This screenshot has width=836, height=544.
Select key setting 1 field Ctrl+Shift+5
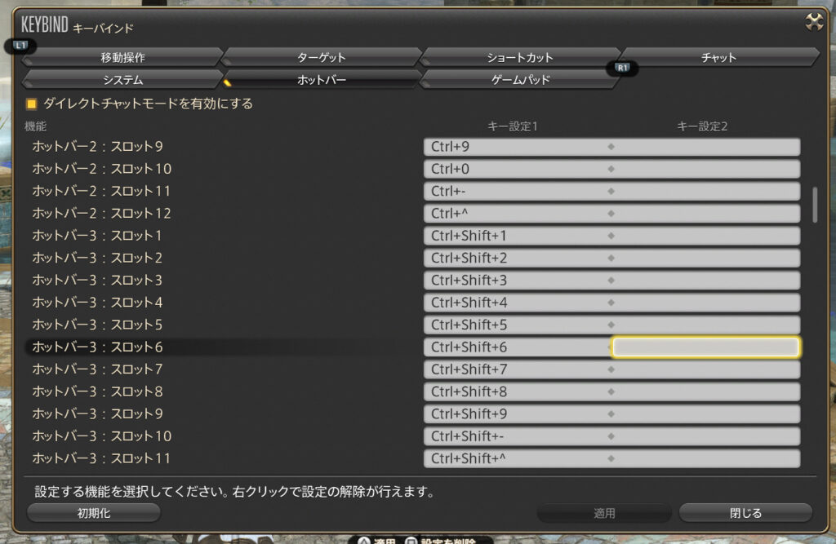click(517, 325)
